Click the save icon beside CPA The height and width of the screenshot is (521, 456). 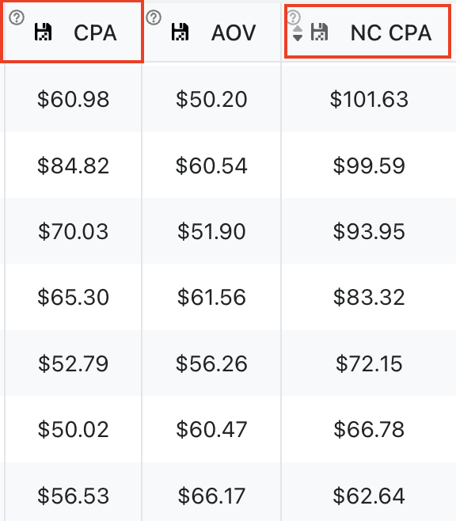click(x=44, y=32)
